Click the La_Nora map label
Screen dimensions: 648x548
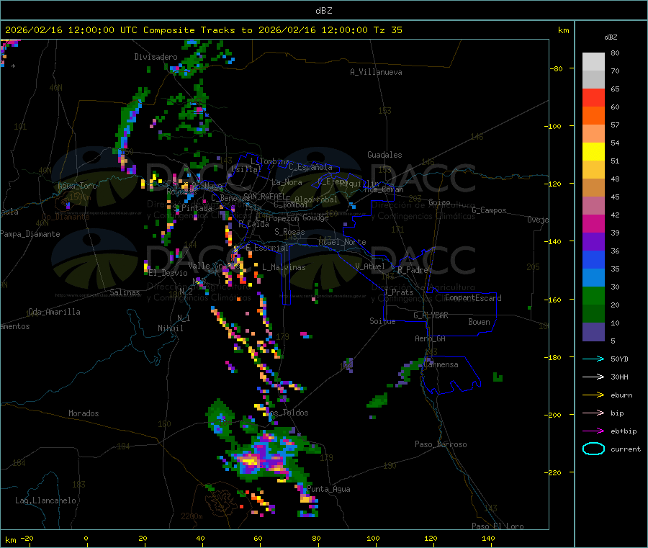pyautogui.click(x=287, y=182)
